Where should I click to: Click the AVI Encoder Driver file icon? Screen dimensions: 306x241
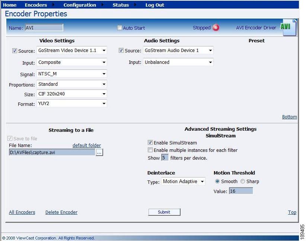[289, 27]
